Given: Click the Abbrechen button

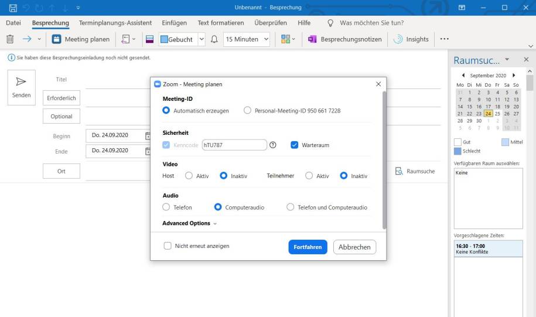Looking at the screenshot, I should point(354,247).
